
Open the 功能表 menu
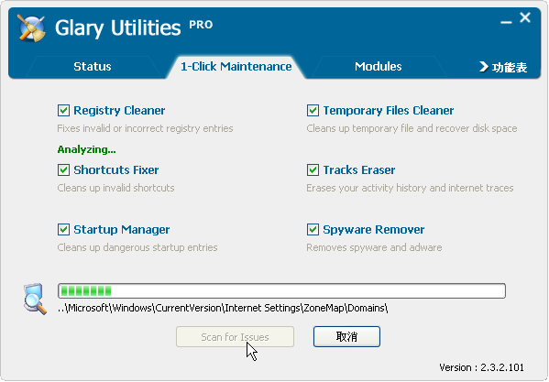pos(503,67)
